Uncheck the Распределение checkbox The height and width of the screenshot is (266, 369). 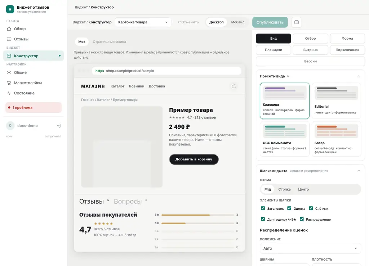point(302,219)
